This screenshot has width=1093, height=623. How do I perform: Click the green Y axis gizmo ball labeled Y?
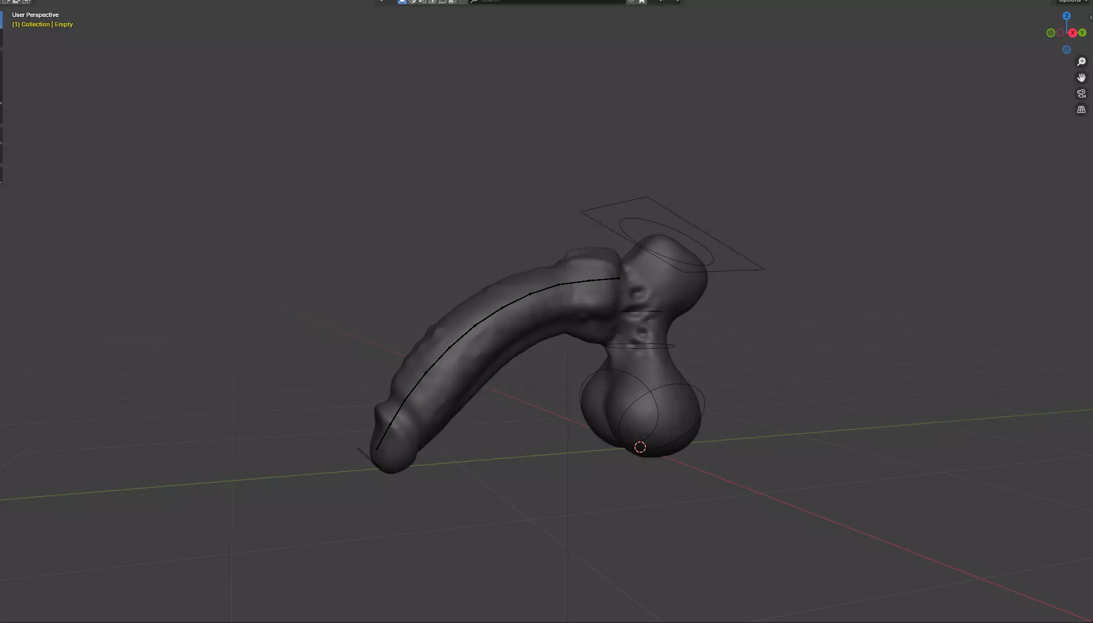click(x=1082, y=33)
